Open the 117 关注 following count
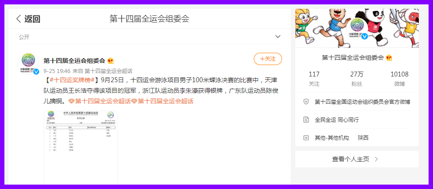433x189 pixels. pyautogui.click(x=314, y=79)
